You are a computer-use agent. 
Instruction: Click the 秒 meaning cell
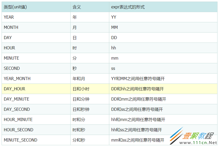90,68
